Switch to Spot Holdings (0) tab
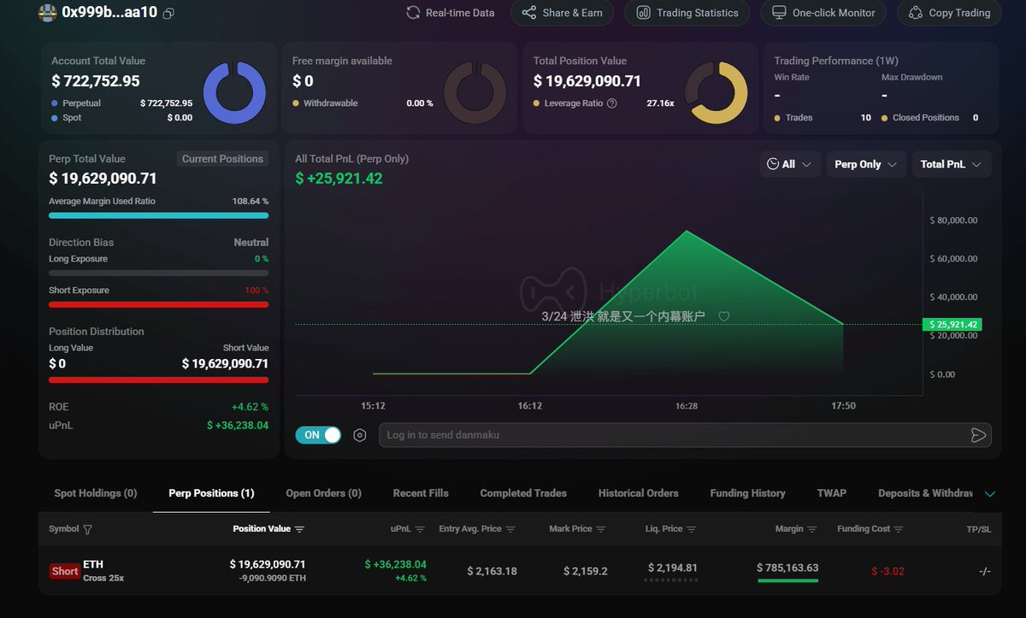The height and width of the screenshot is (618, 1026). click(96, 493)
